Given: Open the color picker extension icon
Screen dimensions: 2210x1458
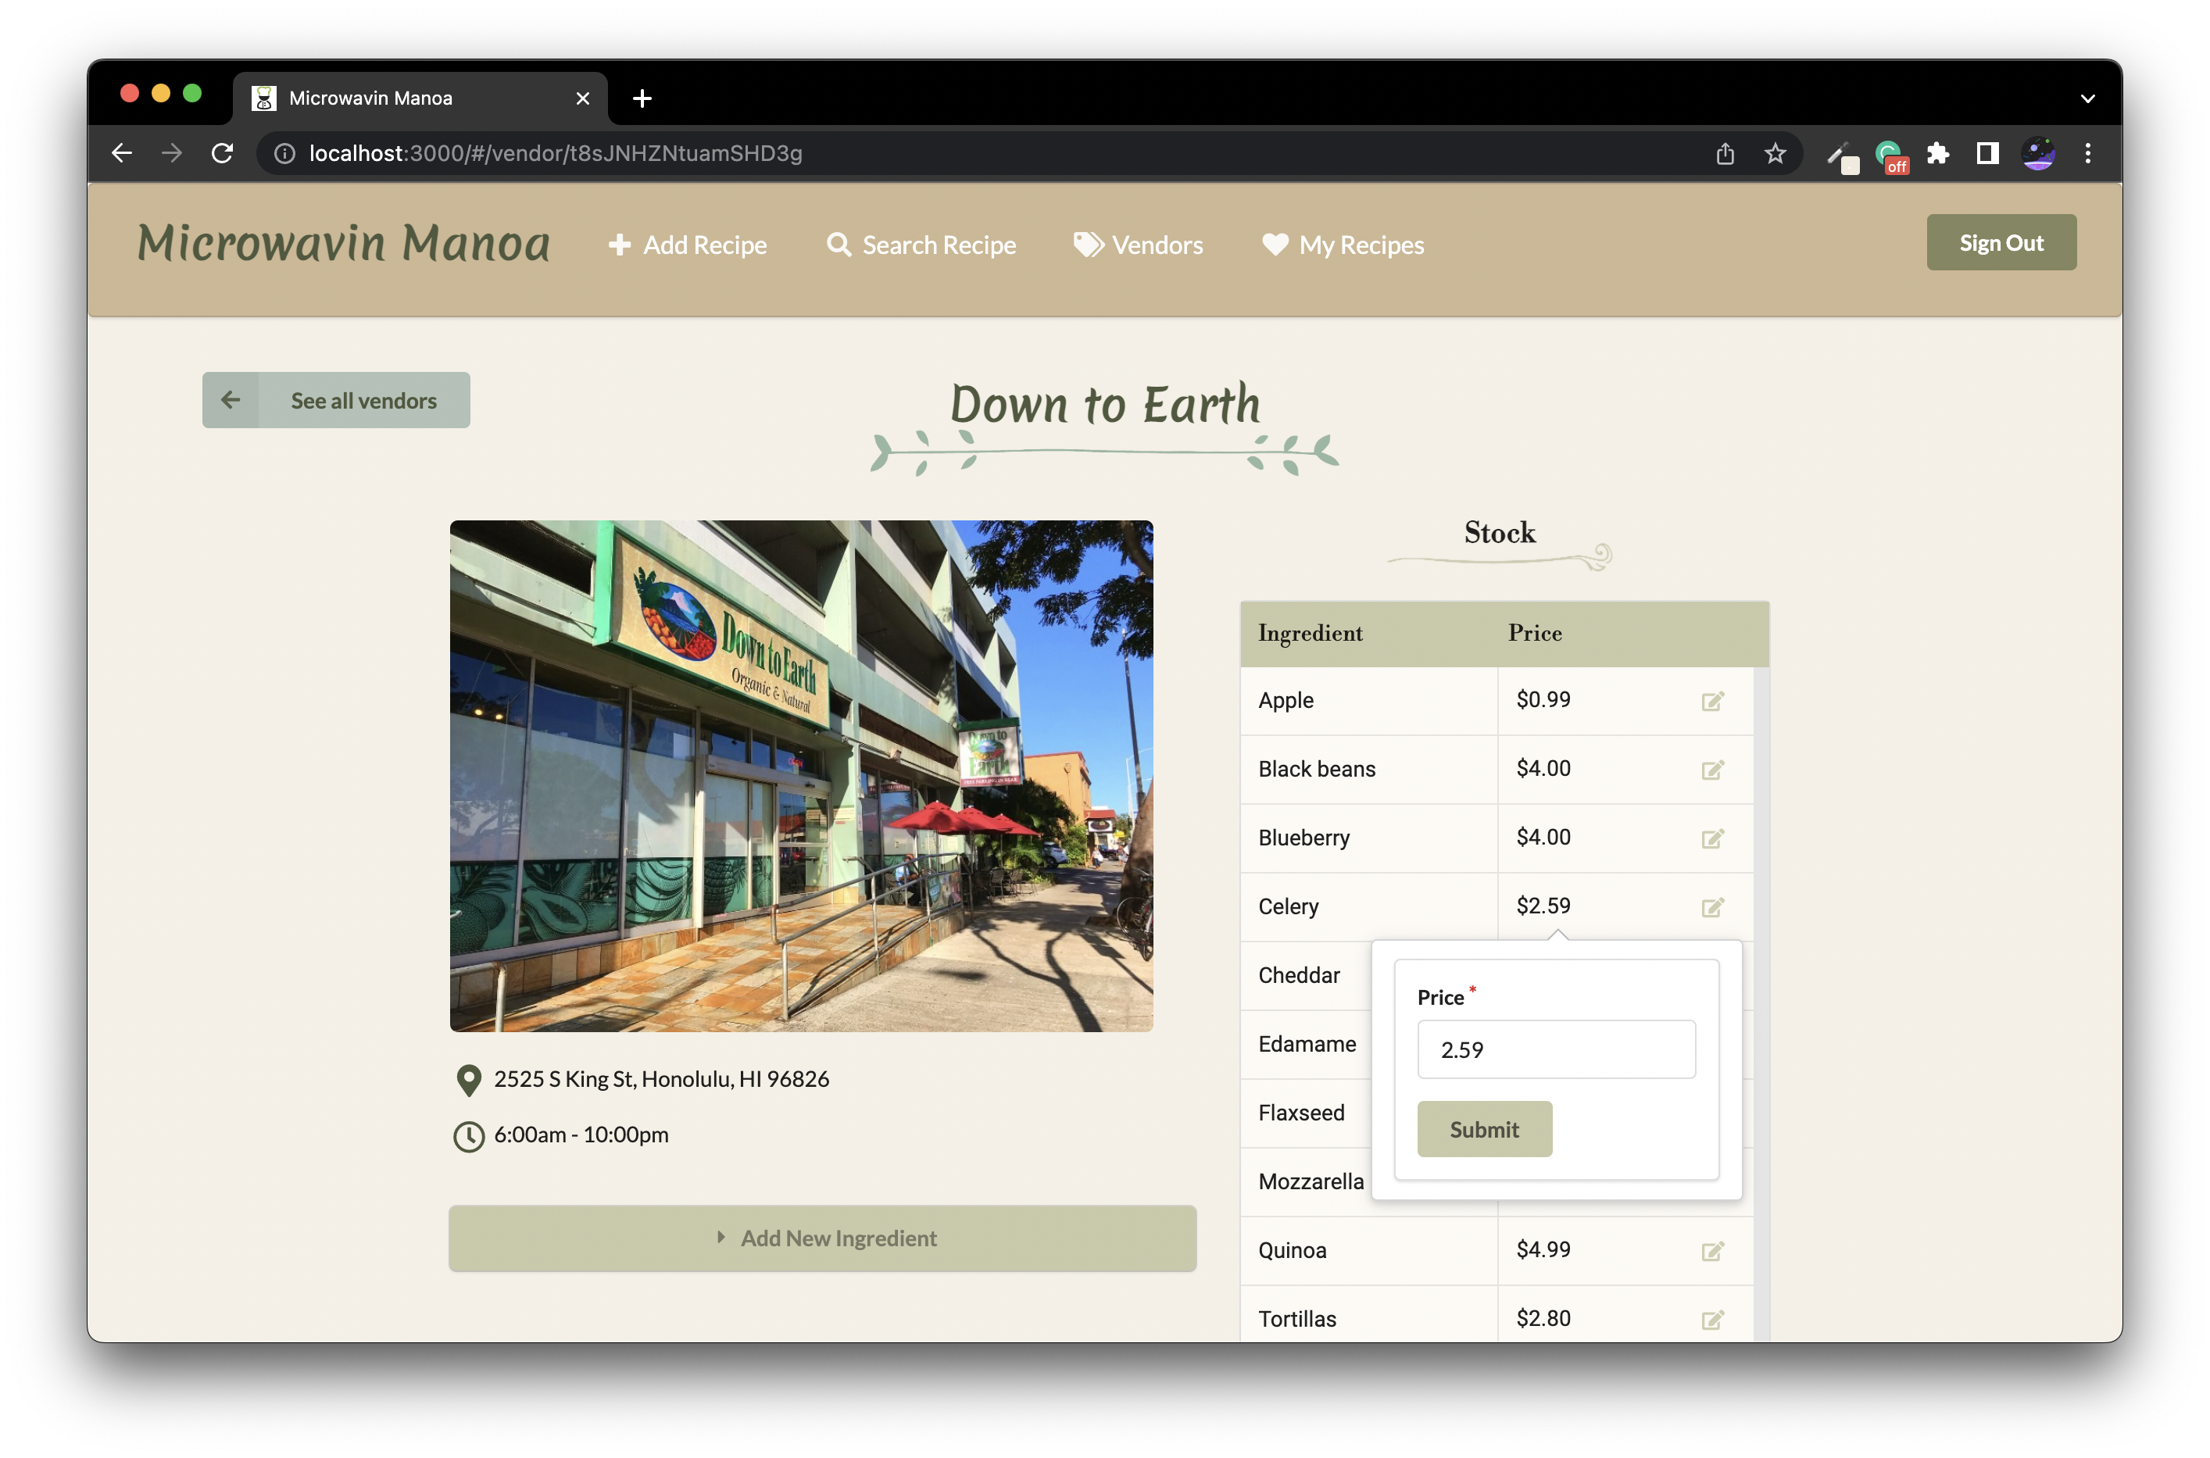Looking at the screenshot, I should pos(1841,155).
